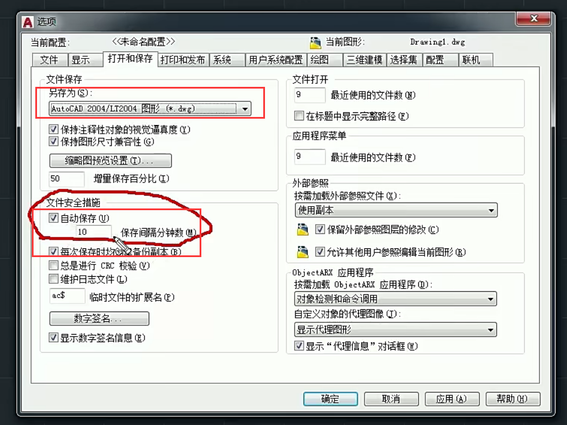Image resolution: width=567 pixels, height=425 pixels.
Task: Click the 保存间隔分钟数 input field
Action: [x=93, y=232]
